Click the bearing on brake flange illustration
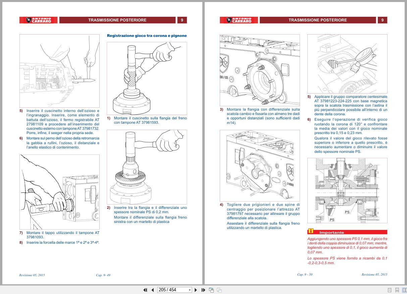The width and height of the screenshot is (407, 294). click(147, 78)
